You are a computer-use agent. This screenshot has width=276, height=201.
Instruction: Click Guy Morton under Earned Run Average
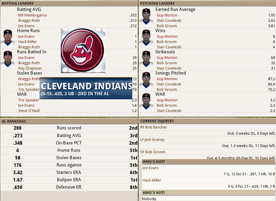click(x=167, y=15)
